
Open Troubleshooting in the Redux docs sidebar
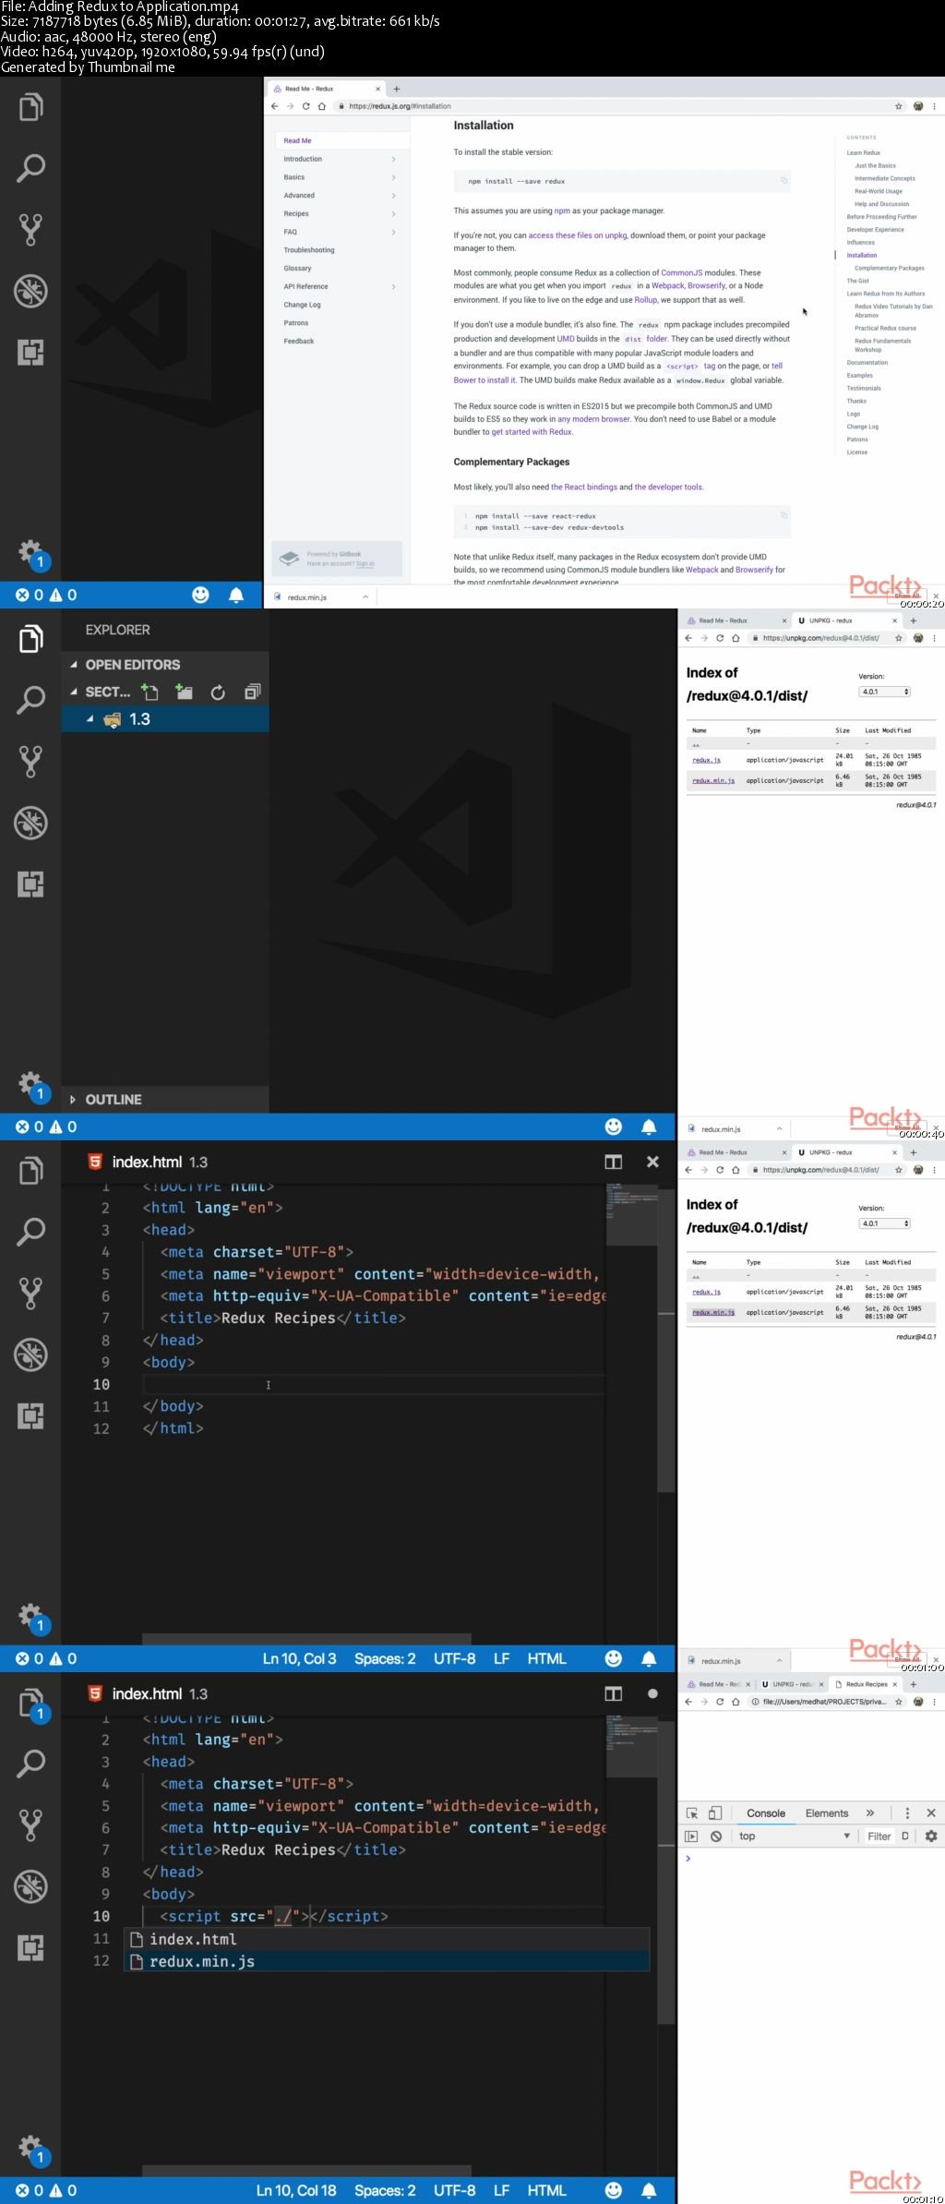click(309, 250)
